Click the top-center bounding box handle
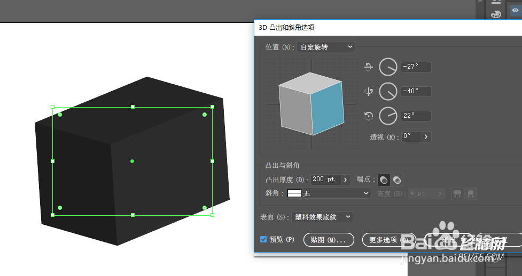Screen dimensions: 522x276 (133, 107)
